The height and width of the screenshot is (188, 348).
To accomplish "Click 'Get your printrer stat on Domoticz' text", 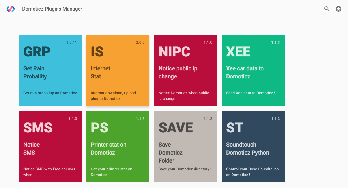I will (112, 172).
